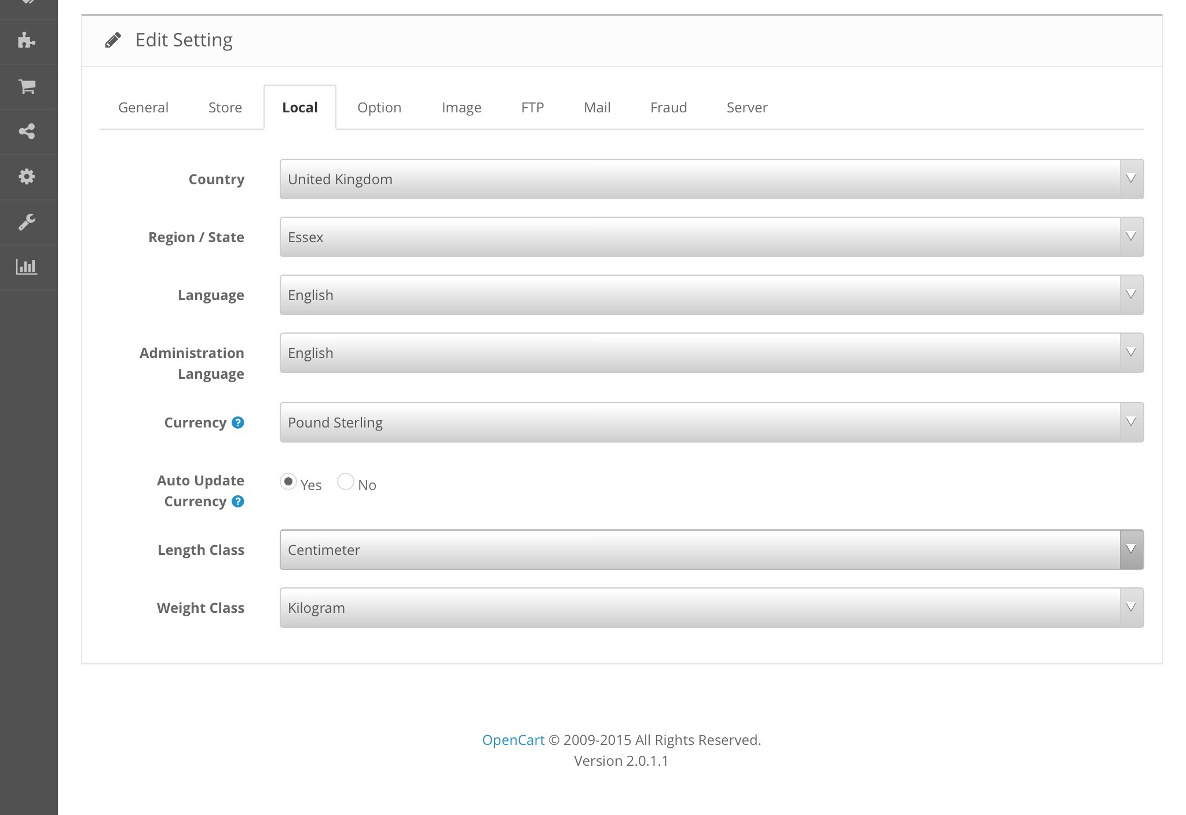Open the System gear sidebar icon
The image size is (1186, 815).
pyautogui.click(x=27, y=177)
